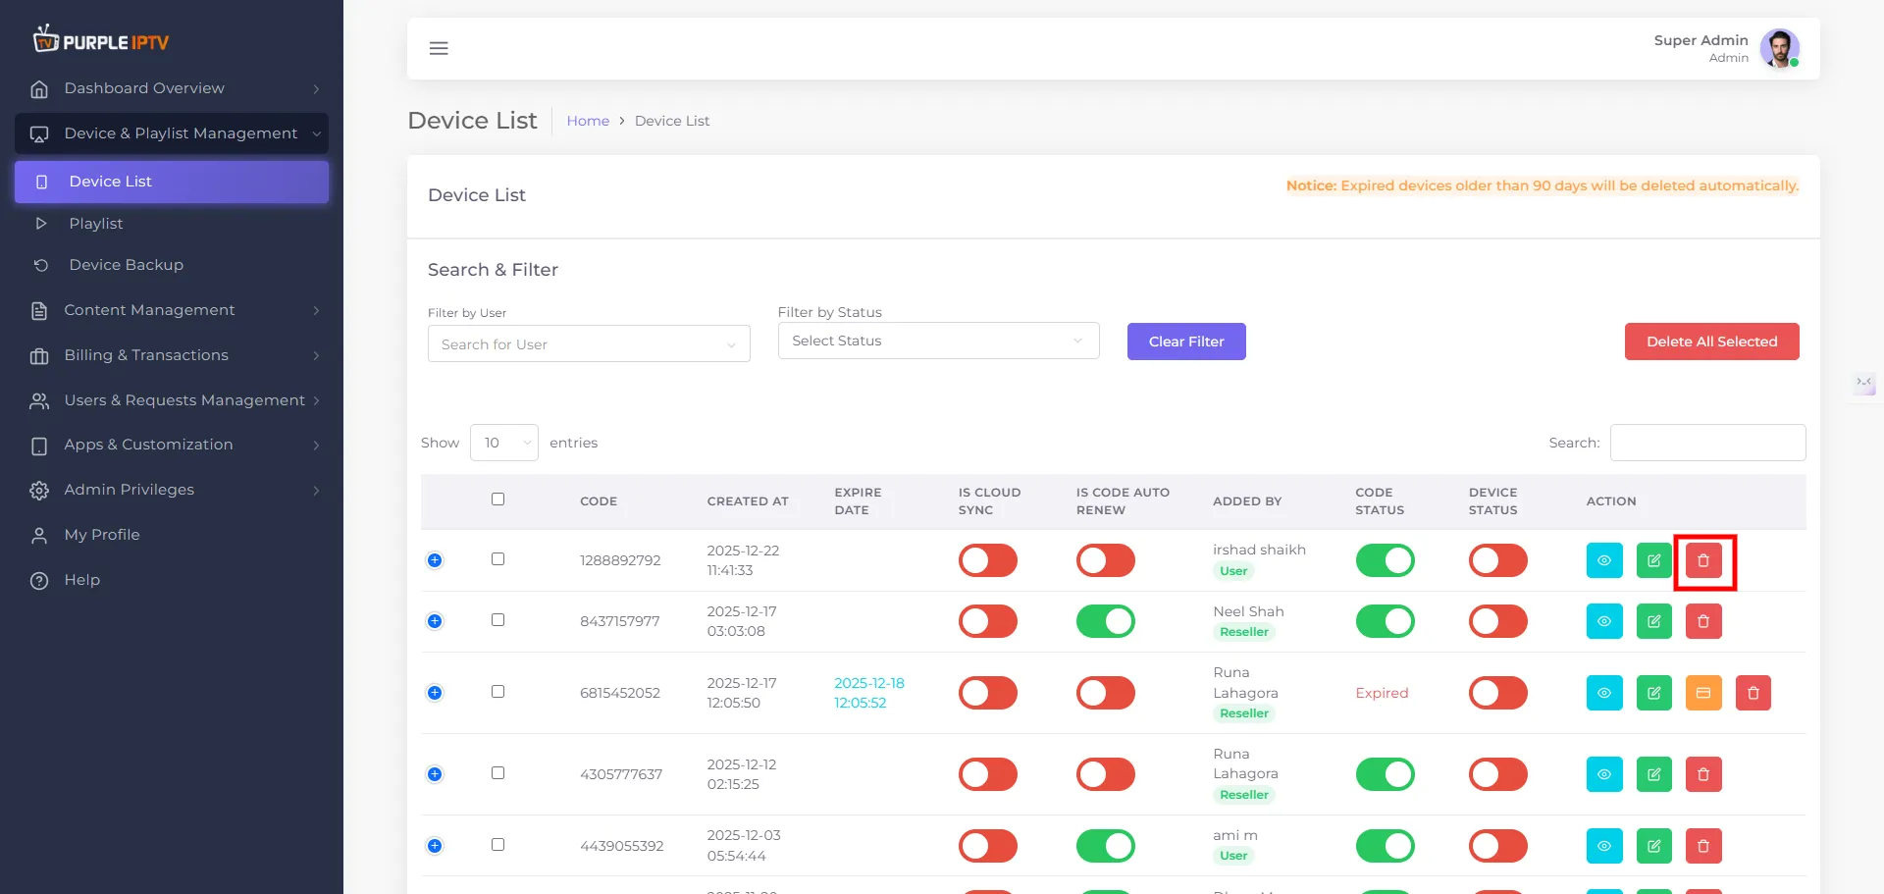
Task: Delete device 6815452052
Action: pos(1753,693)
